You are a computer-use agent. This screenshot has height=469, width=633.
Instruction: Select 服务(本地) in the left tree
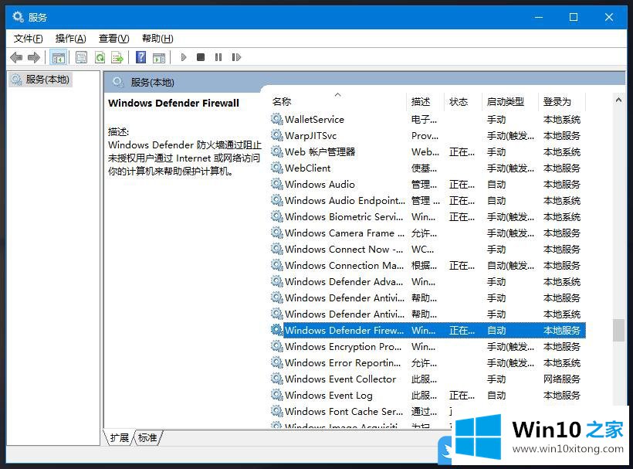(40, 80)
